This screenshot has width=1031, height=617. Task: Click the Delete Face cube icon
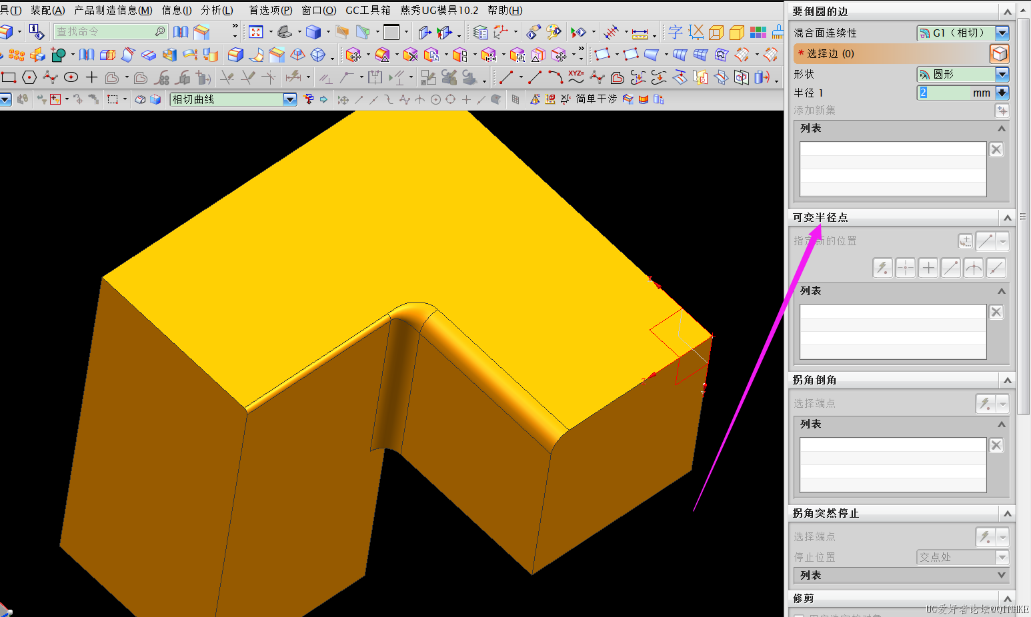coord(411,55)
